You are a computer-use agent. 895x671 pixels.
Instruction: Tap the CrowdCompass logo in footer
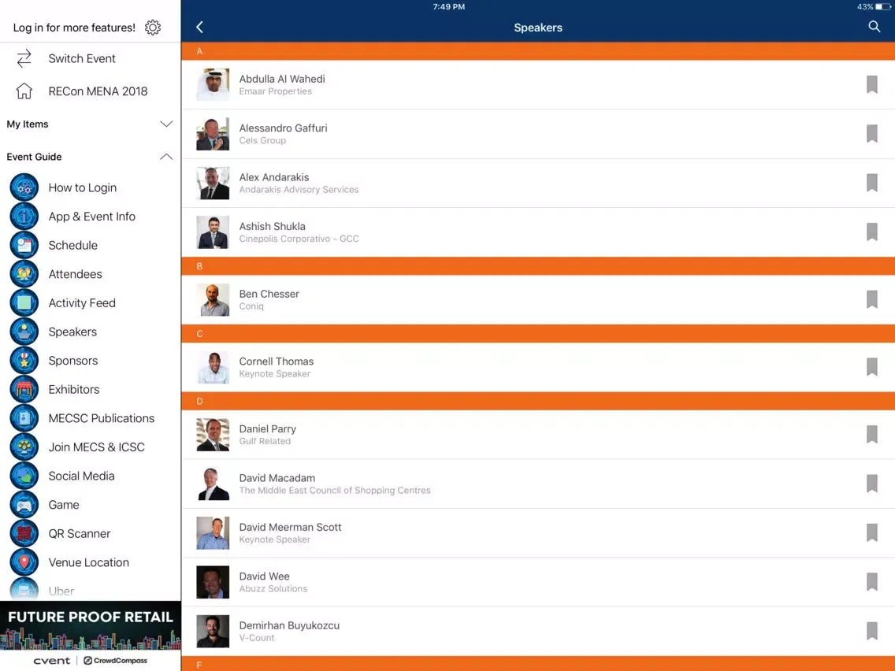coord(115,660)
